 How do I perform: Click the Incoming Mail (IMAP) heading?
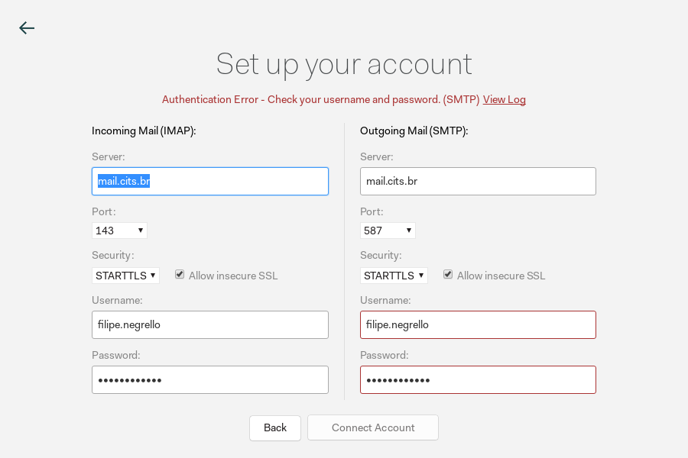click(x=144, y=131)
